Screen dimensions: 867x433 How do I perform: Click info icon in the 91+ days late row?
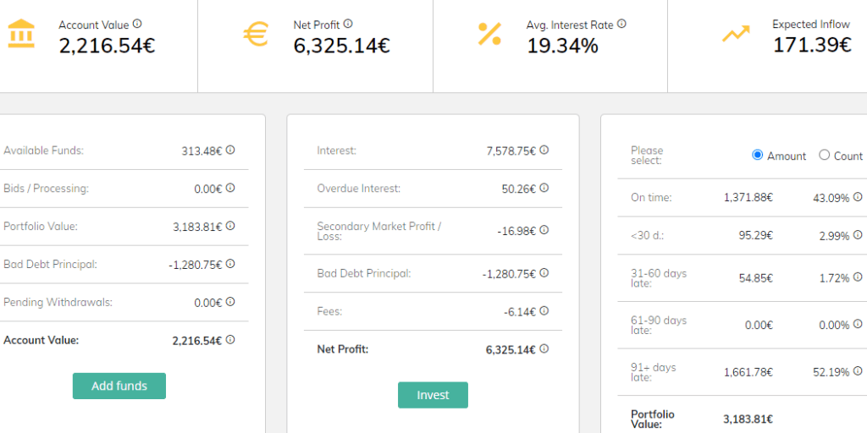(x=858, y=371)
